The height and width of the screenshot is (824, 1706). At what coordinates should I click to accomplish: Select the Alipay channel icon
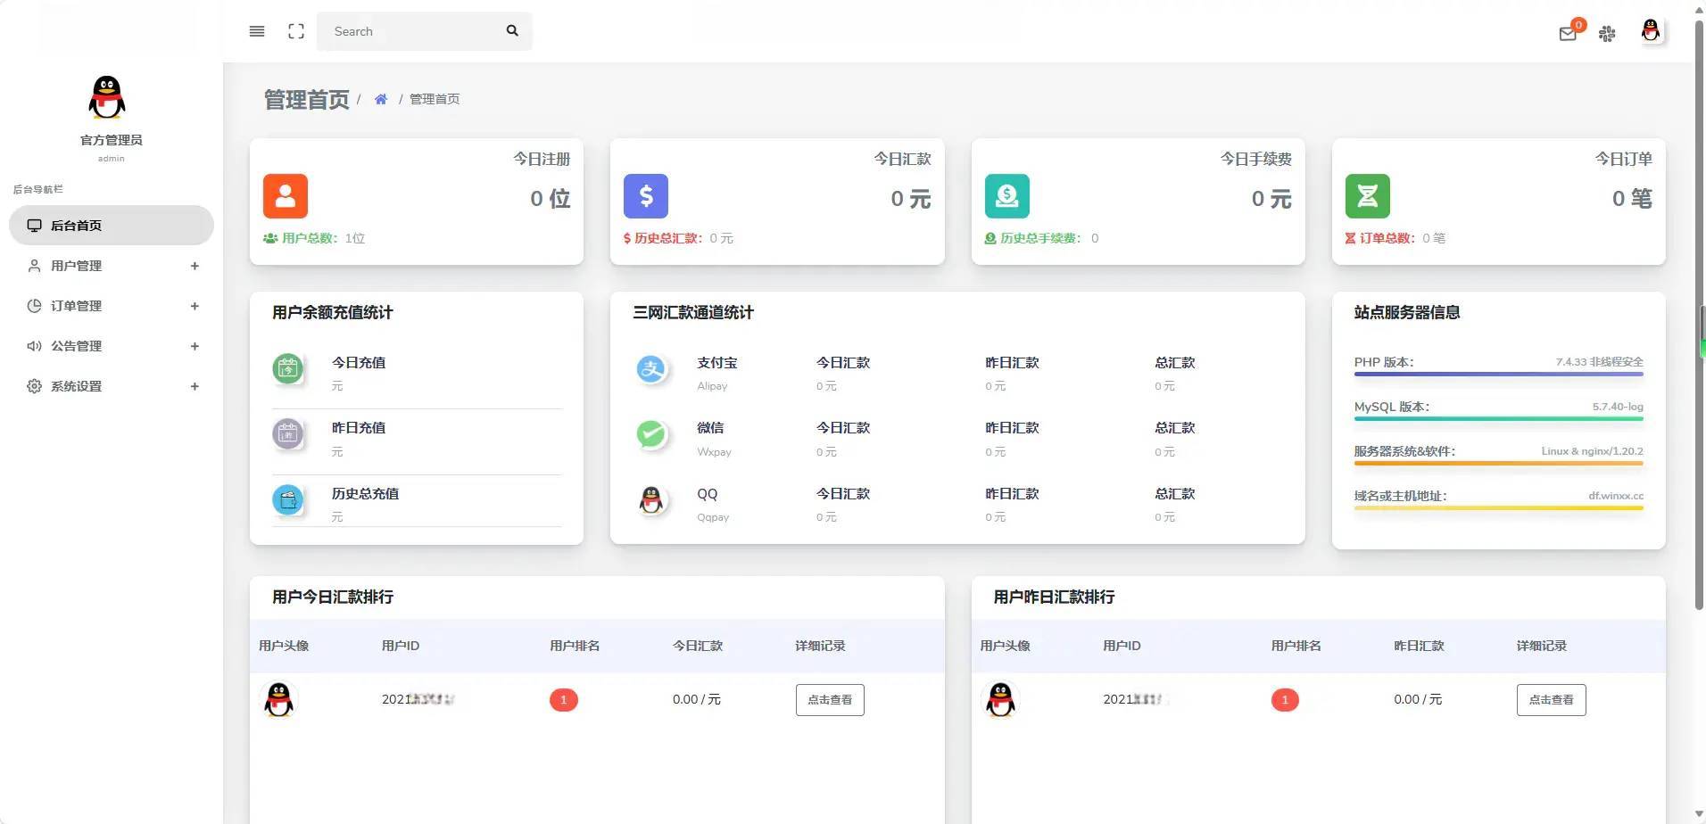pos(651,369)
